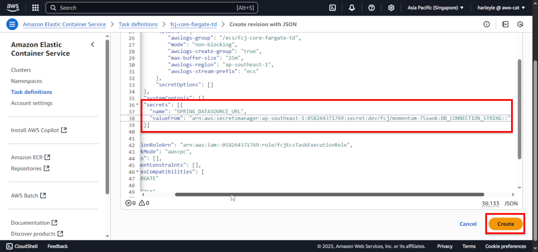Click the JSON language label in editor status
538x252 pixels.
point(511,204)
